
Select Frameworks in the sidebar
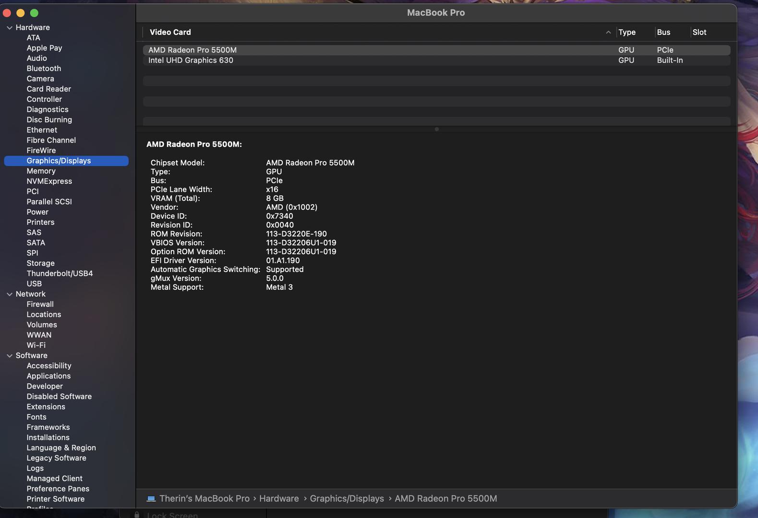tap(48, 427)
